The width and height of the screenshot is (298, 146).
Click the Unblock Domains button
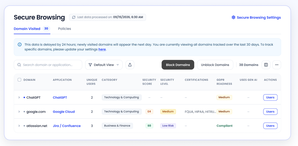pos(215,65)
